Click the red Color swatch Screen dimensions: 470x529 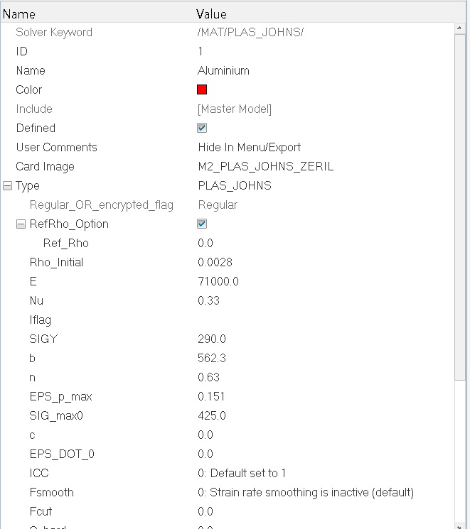pos(202,89)
